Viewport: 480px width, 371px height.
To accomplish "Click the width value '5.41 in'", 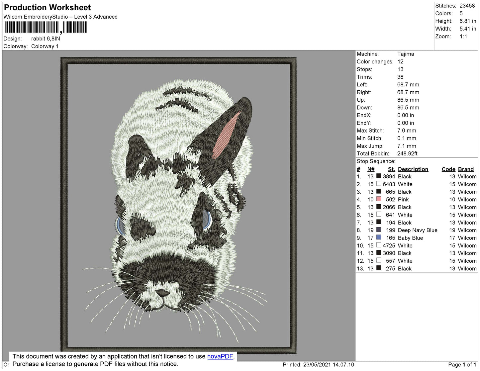I will tap(468, 29).
